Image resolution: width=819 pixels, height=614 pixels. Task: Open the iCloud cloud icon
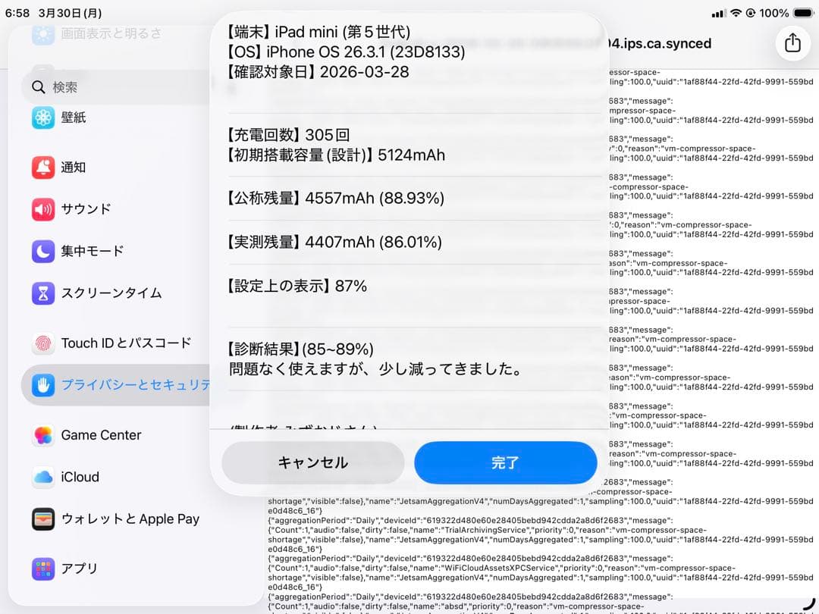tap(42, 477)
